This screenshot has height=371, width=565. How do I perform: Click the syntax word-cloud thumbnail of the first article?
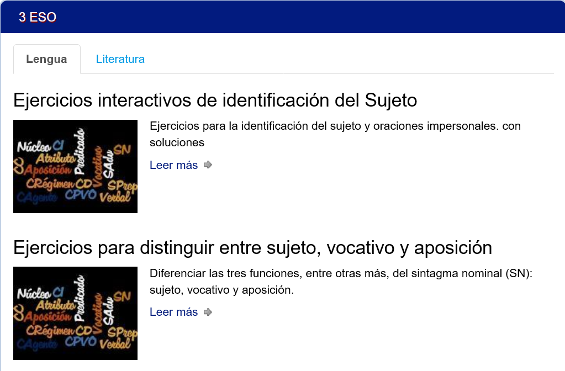pos(75,166)
